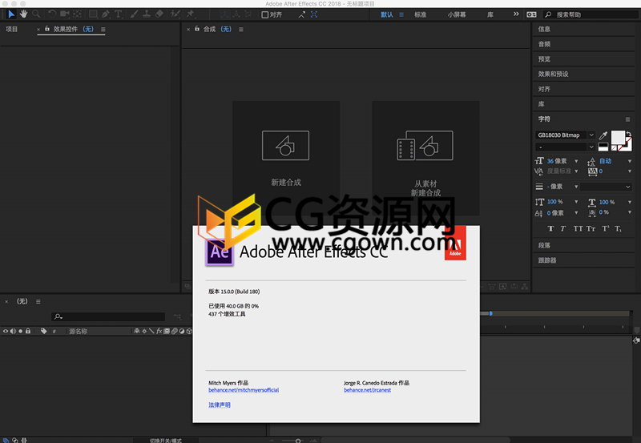Select the Eraser tool
Viewport: 641px width, 443px height.
click(x=159, y=14)
